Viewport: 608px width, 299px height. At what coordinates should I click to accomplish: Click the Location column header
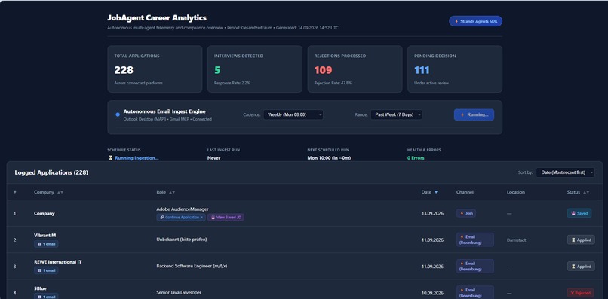pos(516,192)
